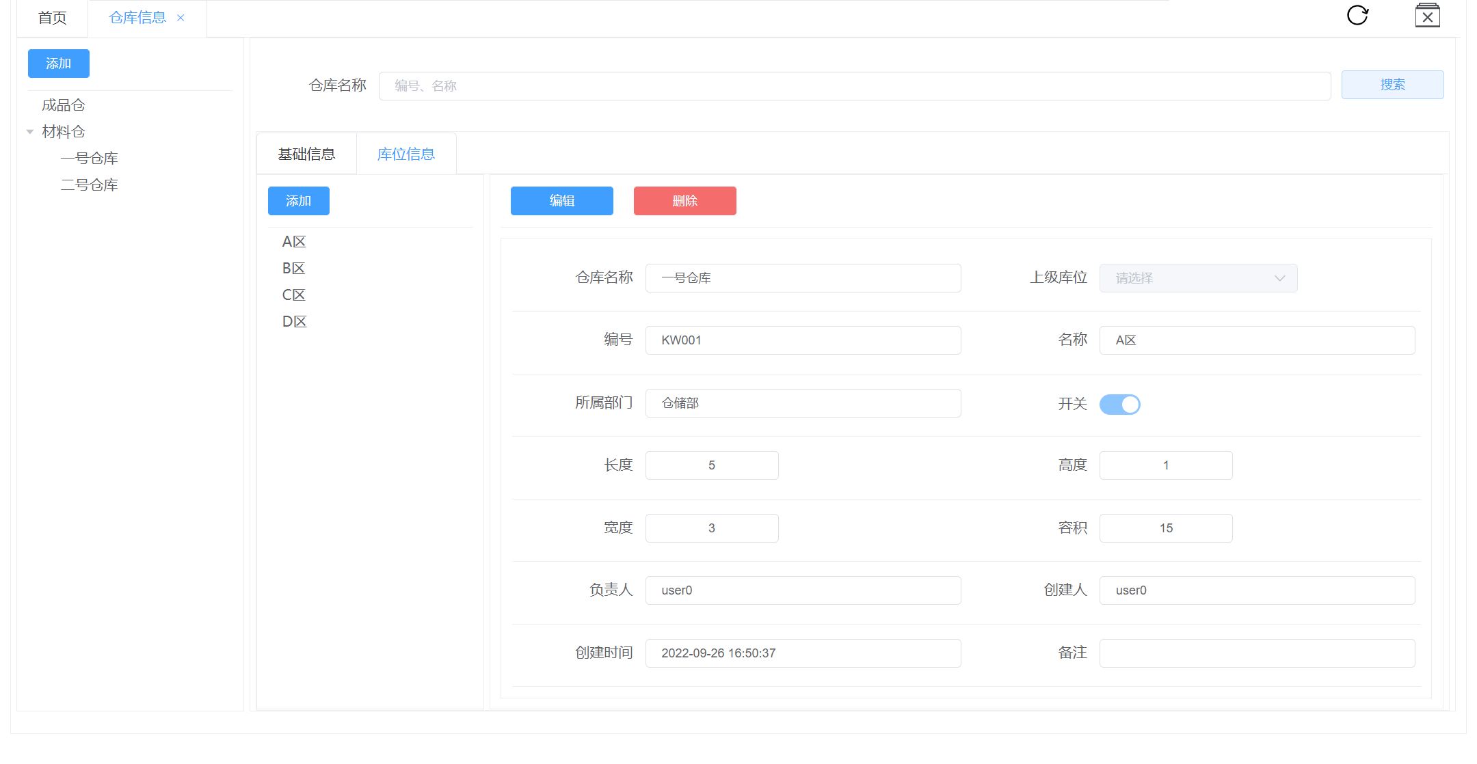Viewport: 1477px width, 764px height.
Task: Open the 首页 tab
Action: pyautogui.click(x=52, y=18)
